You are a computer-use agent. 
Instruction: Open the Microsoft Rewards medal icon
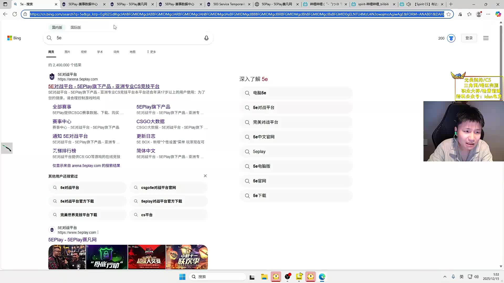pos(451,38)
